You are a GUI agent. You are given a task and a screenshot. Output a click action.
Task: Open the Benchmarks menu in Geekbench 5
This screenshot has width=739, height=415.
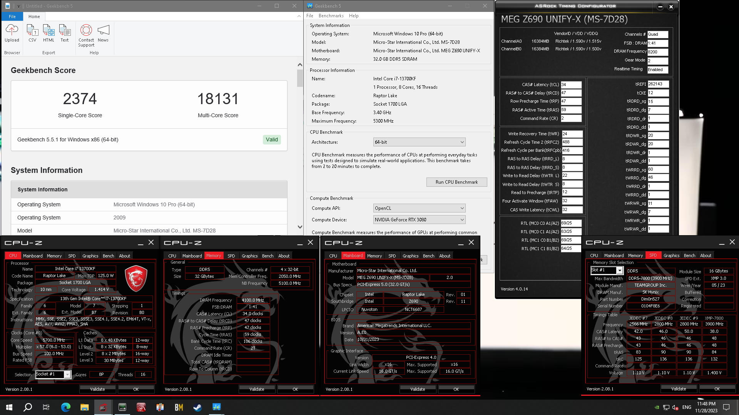[331, 16]
